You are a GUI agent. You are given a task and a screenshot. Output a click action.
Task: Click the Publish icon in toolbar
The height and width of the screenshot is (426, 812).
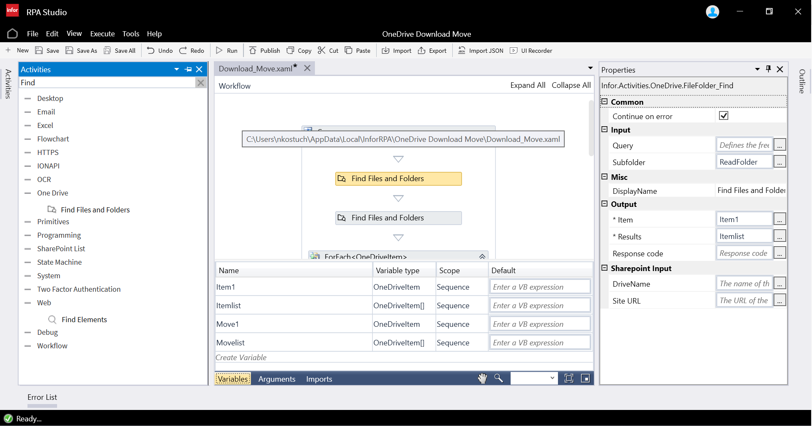click(253, 51)
